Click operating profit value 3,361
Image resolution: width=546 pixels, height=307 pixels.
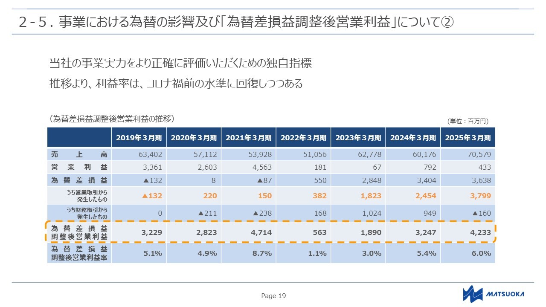pyautogui.click(x=152, y=167)
